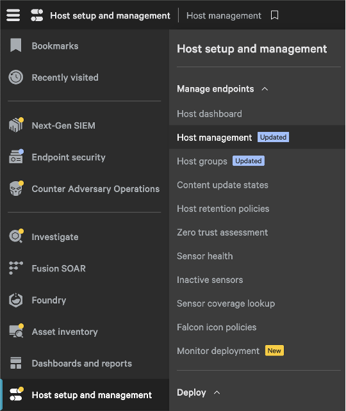Click the Endpoint security icon
346x411 pixels.
[16, 156]
